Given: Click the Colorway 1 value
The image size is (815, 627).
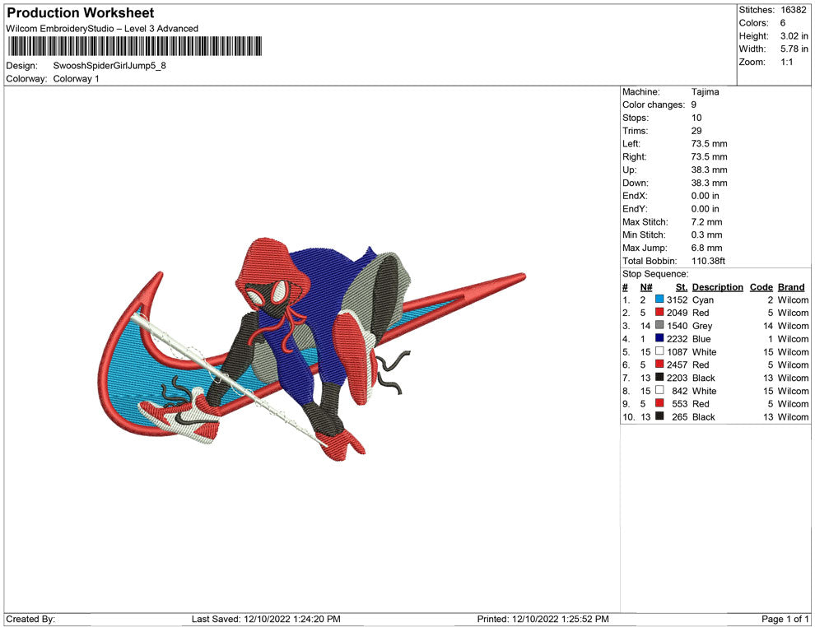Looking at the screenshot, I should pos(76,78).
